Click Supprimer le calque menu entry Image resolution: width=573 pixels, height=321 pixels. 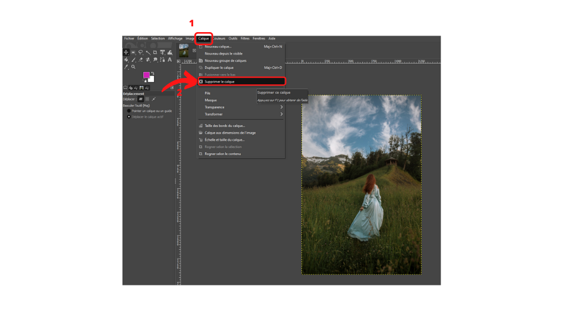tap(241, 81)
